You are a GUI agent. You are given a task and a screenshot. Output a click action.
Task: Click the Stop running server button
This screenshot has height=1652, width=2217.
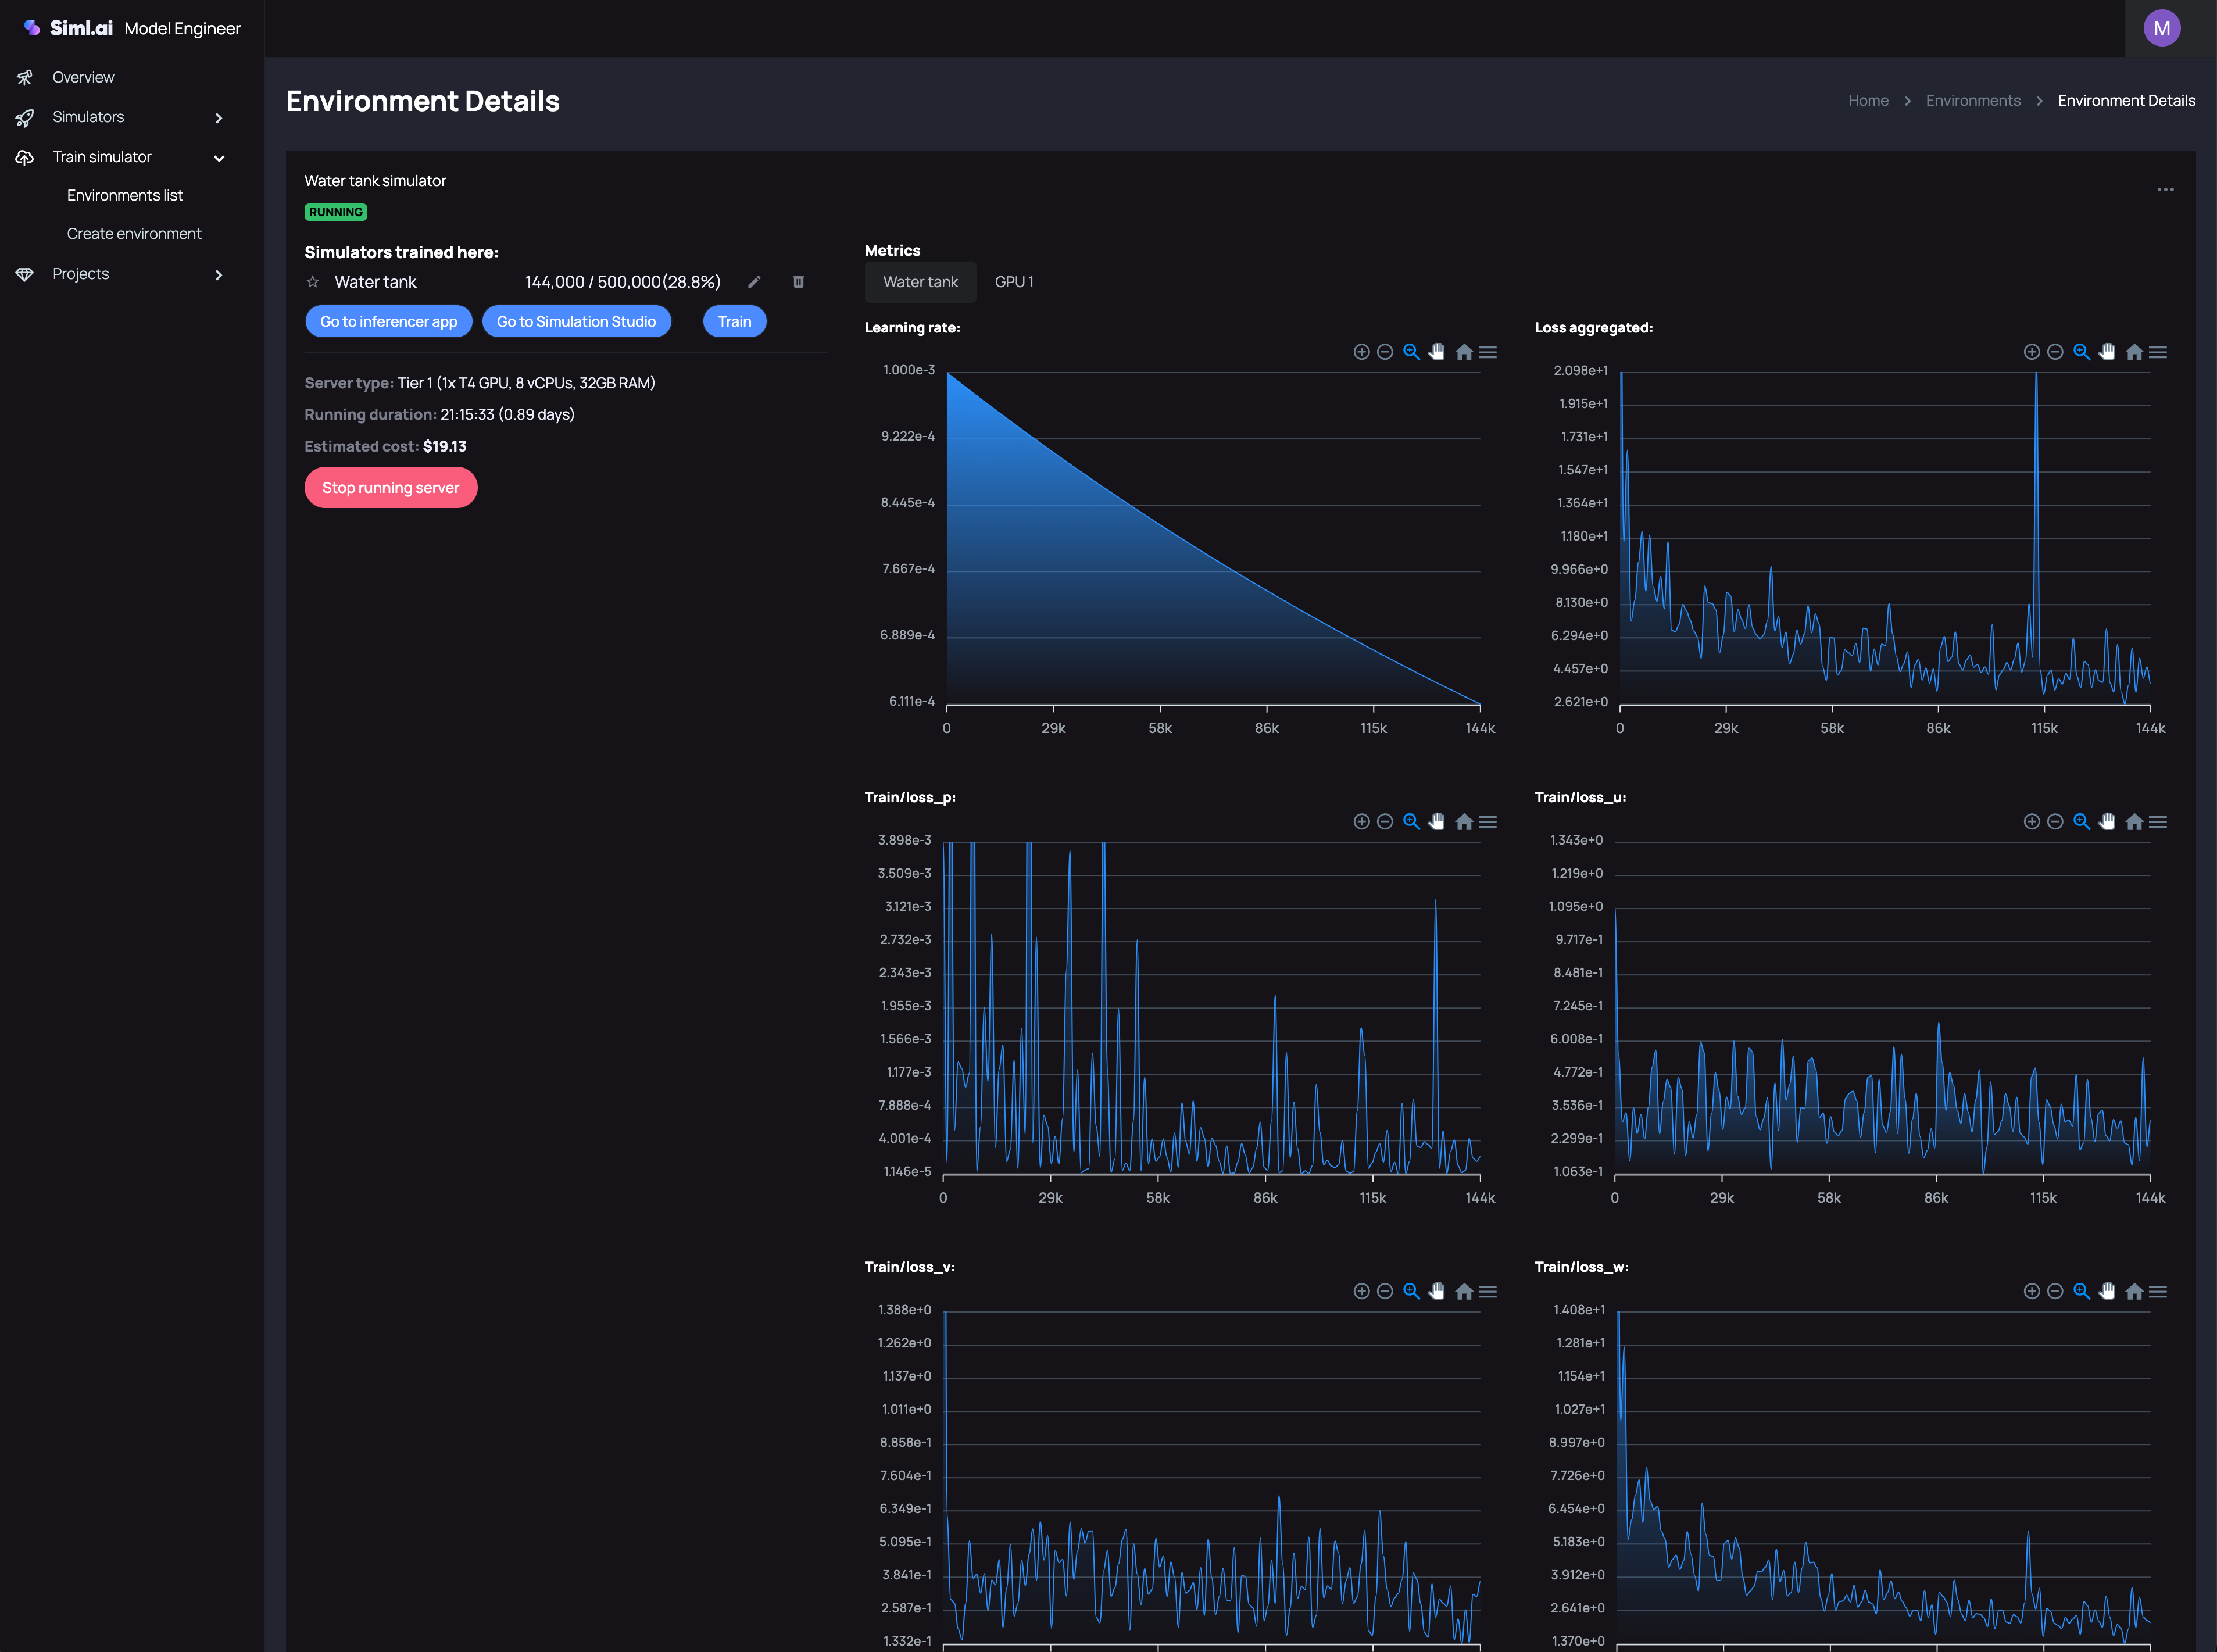[390, 488]
